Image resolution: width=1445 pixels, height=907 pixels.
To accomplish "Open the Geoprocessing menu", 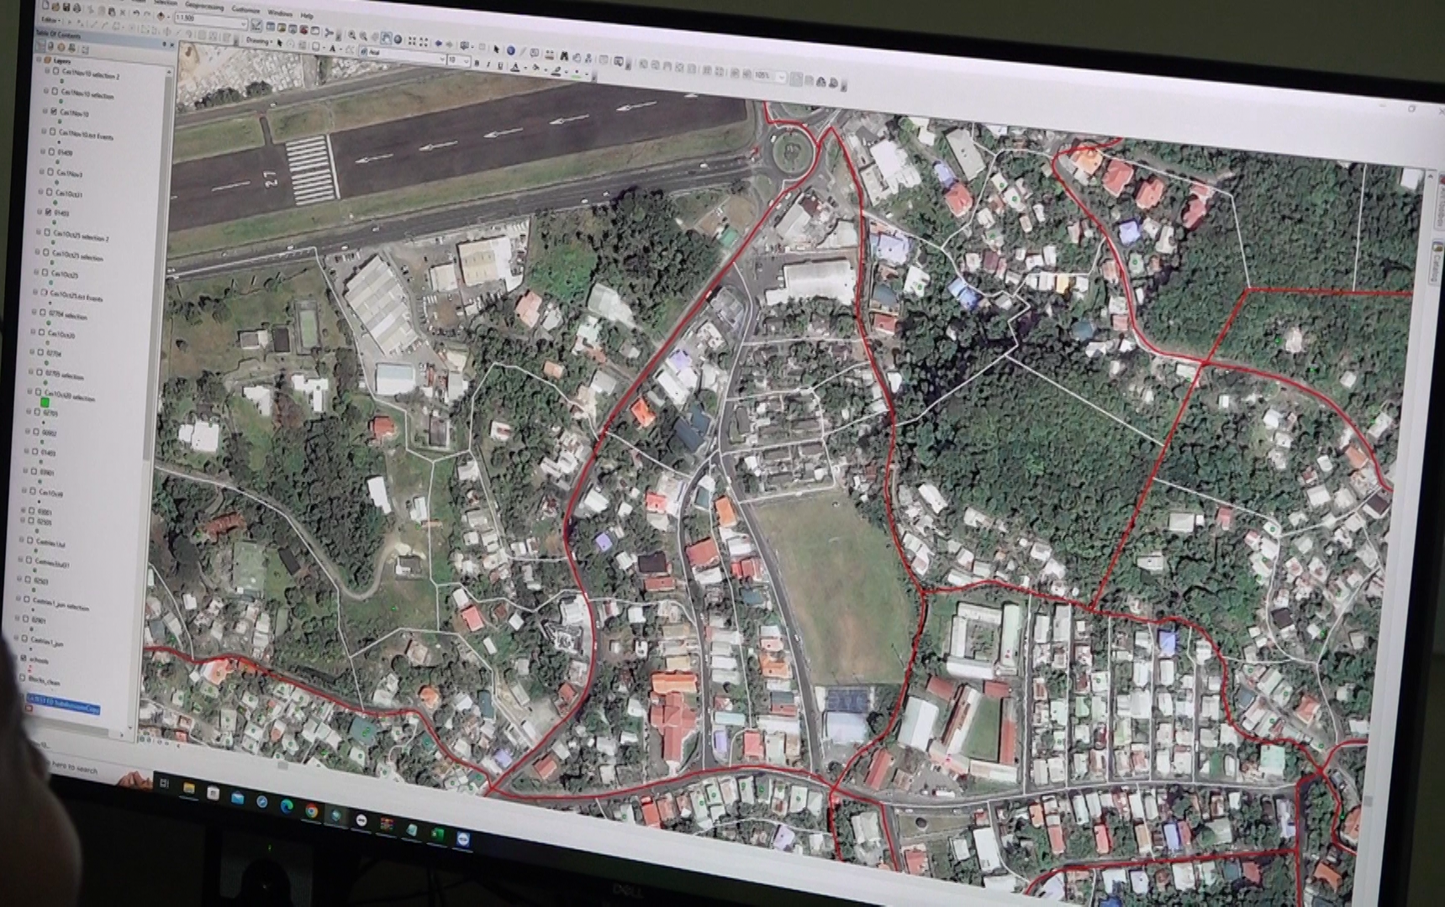I will coord(205,6).
